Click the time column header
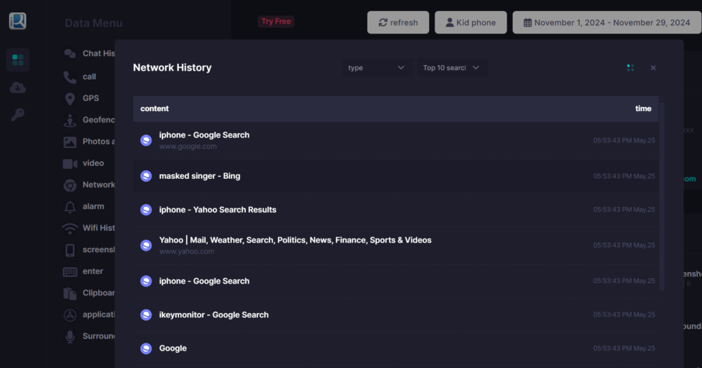 [643, 108]
